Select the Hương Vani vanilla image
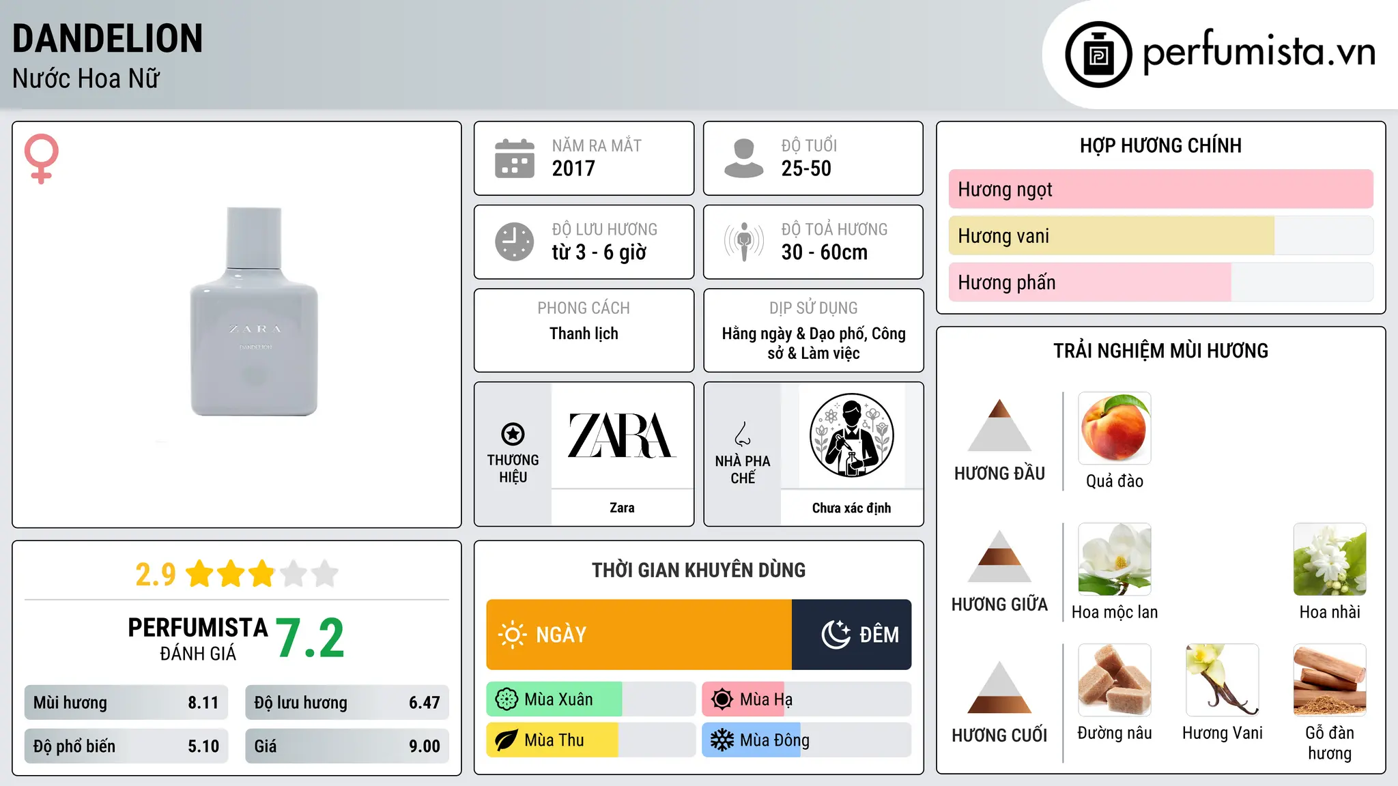1398x786 pixels. (x=1223, y=680)
